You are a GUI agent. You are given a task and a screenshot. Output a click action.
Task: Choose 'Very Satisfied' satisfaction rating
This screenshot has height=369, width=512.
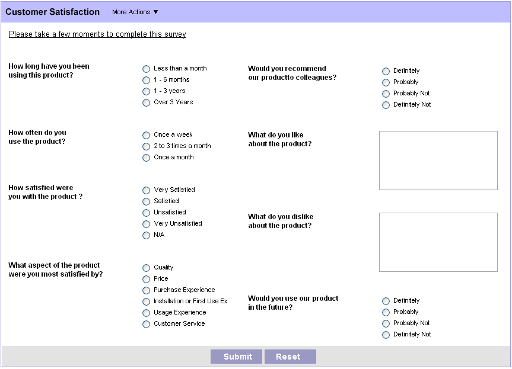[x=147, y=190]
